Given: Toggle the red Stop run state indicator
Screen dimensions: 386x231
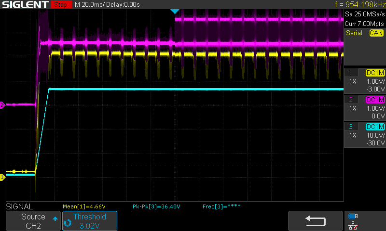Looking at the screenshot, I should pyautogui.click(x=60, y=5).
